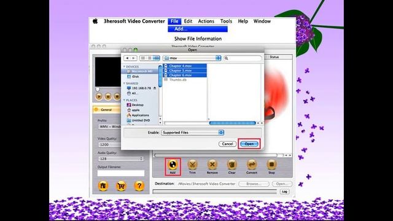Collapse the PLACES sidebar section
Screen dimensions: 393x221
point(124,100)
